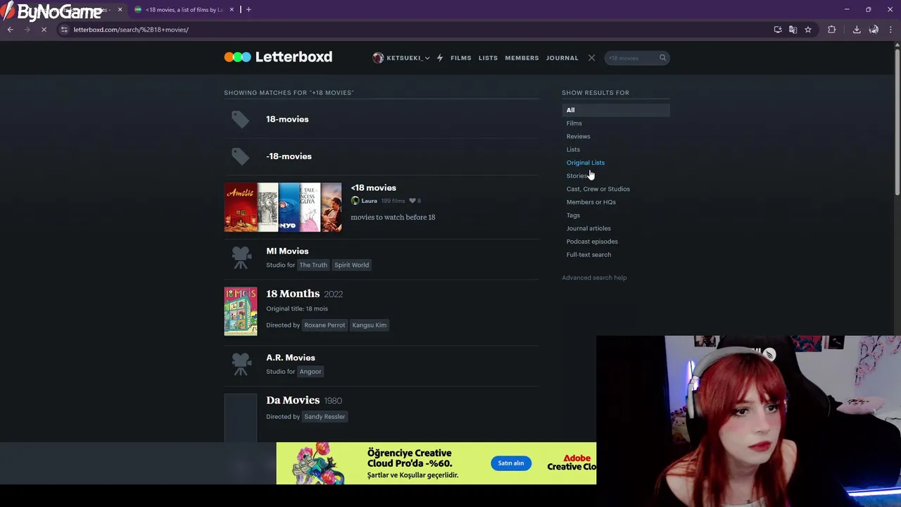The image size is (901, 507).
Task: Click the camera icon beside A.R. Movies
Action: click(241, 363)
